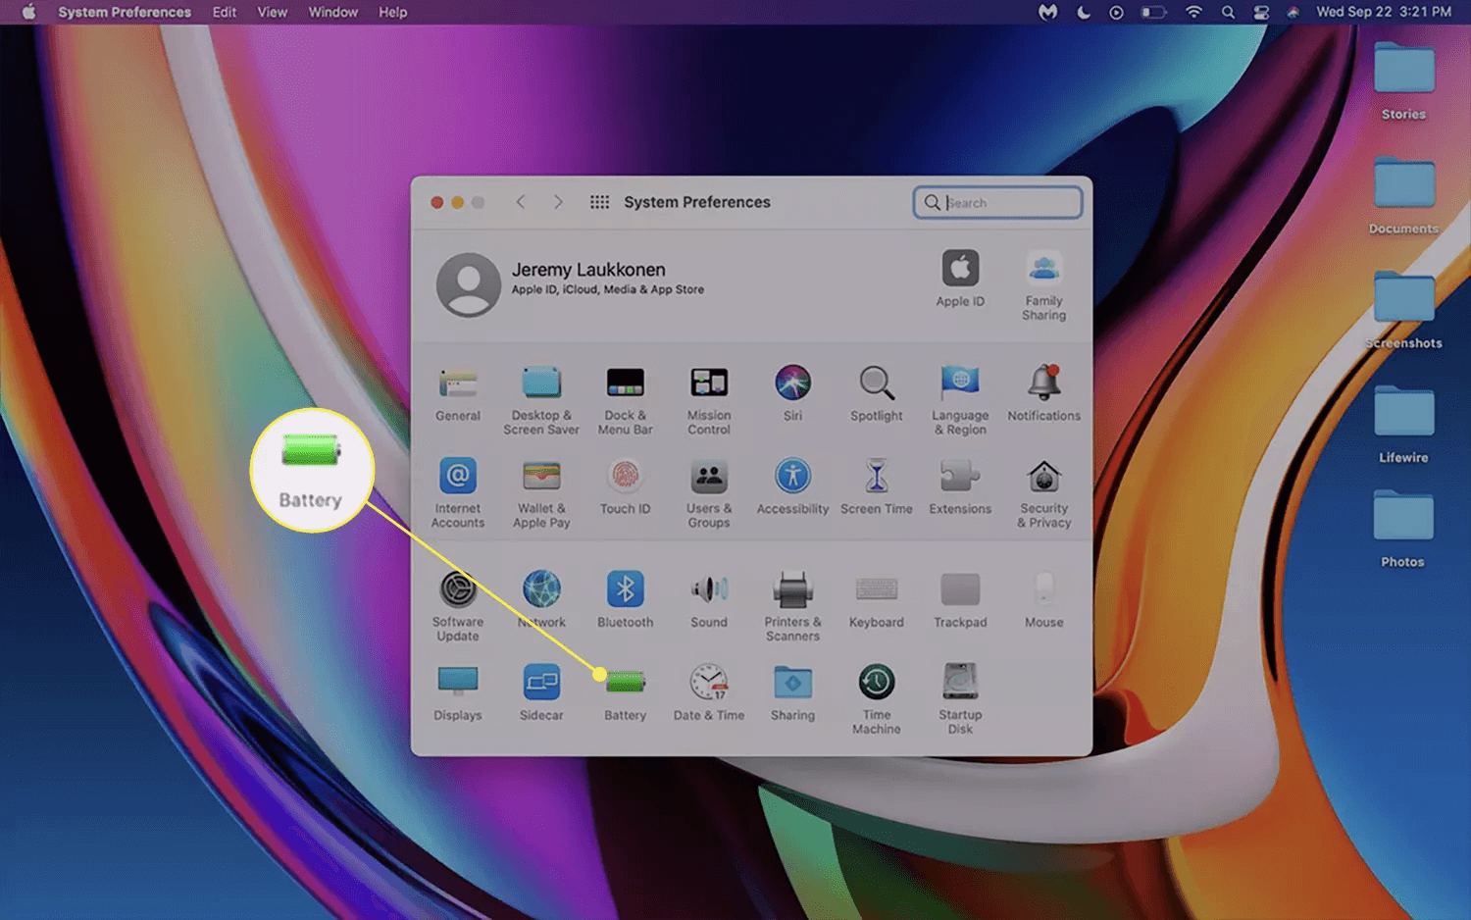Open Users & Groups preferences
This screenshot has width=1471, height=920.
coord(709,493)
